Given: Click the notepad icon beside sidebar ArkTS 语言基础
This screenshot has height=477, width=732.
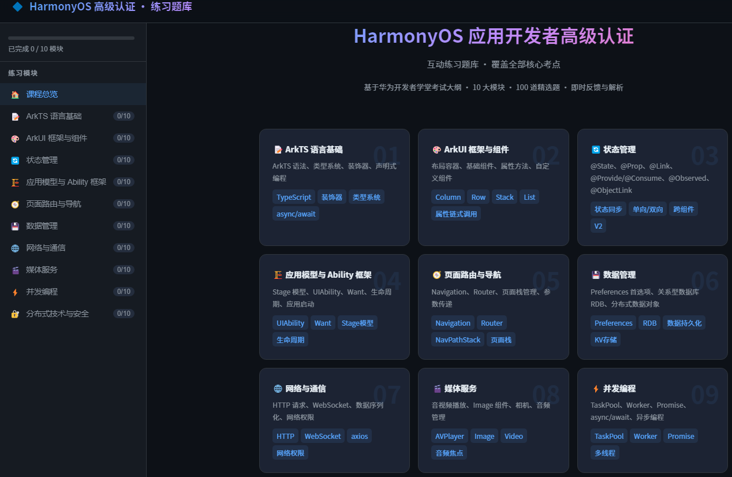Looking at the screenshot, I should pyautogui.click(x=15, y=116).
